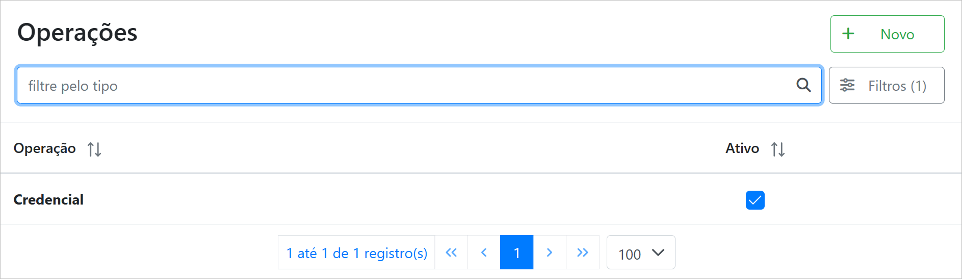Image resolution: width=962 pixels, height=279 pixels.
Task: Click the sort arrows next to Ativo
Action: 777,149
